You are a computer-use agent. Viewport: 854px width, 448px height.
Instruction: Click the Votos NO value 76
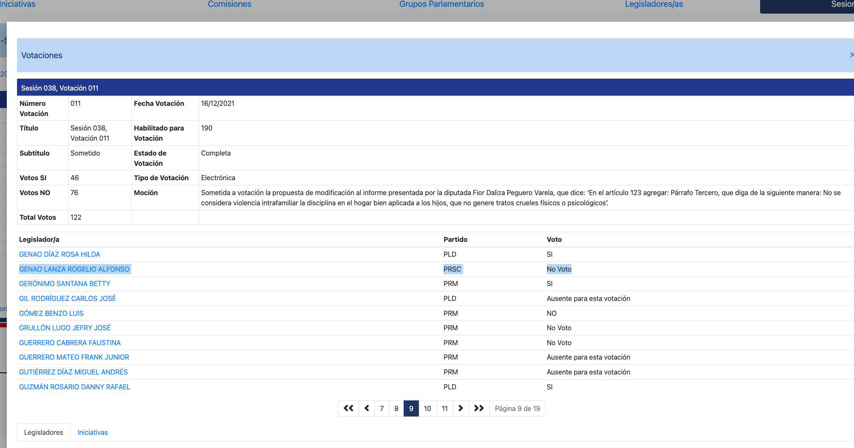pyautogui.click(x=74, y=193)
